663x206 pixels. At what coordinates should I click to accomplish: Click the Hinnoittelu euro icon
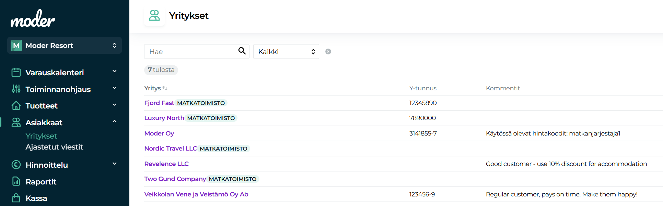[16, 165]
